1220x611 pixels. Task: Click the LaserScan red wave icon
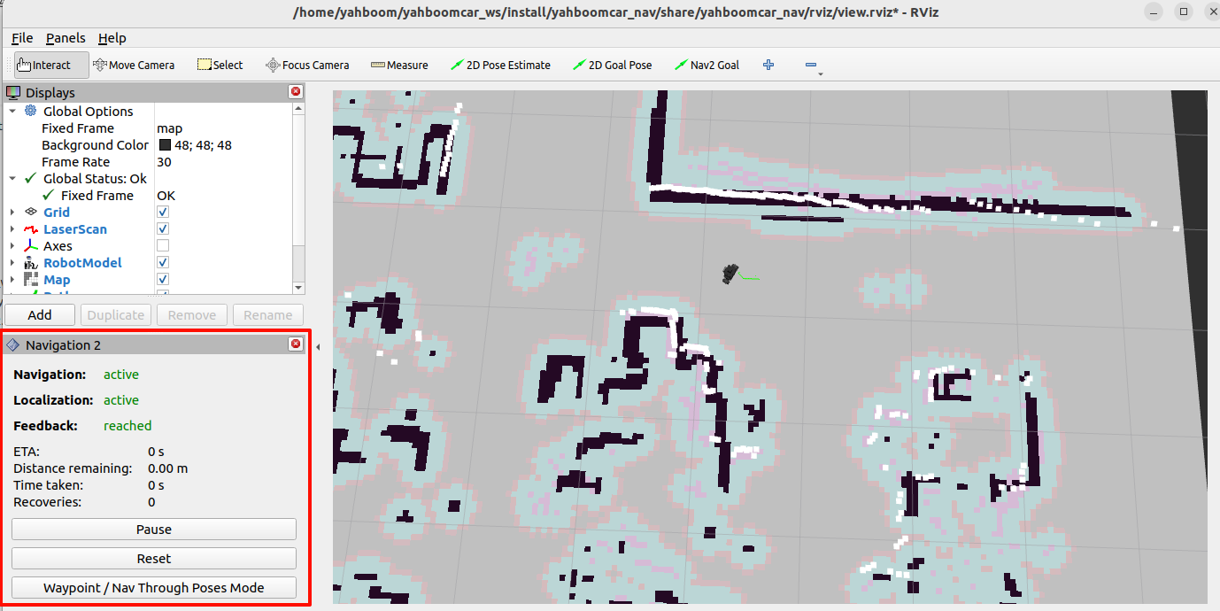click(31, 228)
